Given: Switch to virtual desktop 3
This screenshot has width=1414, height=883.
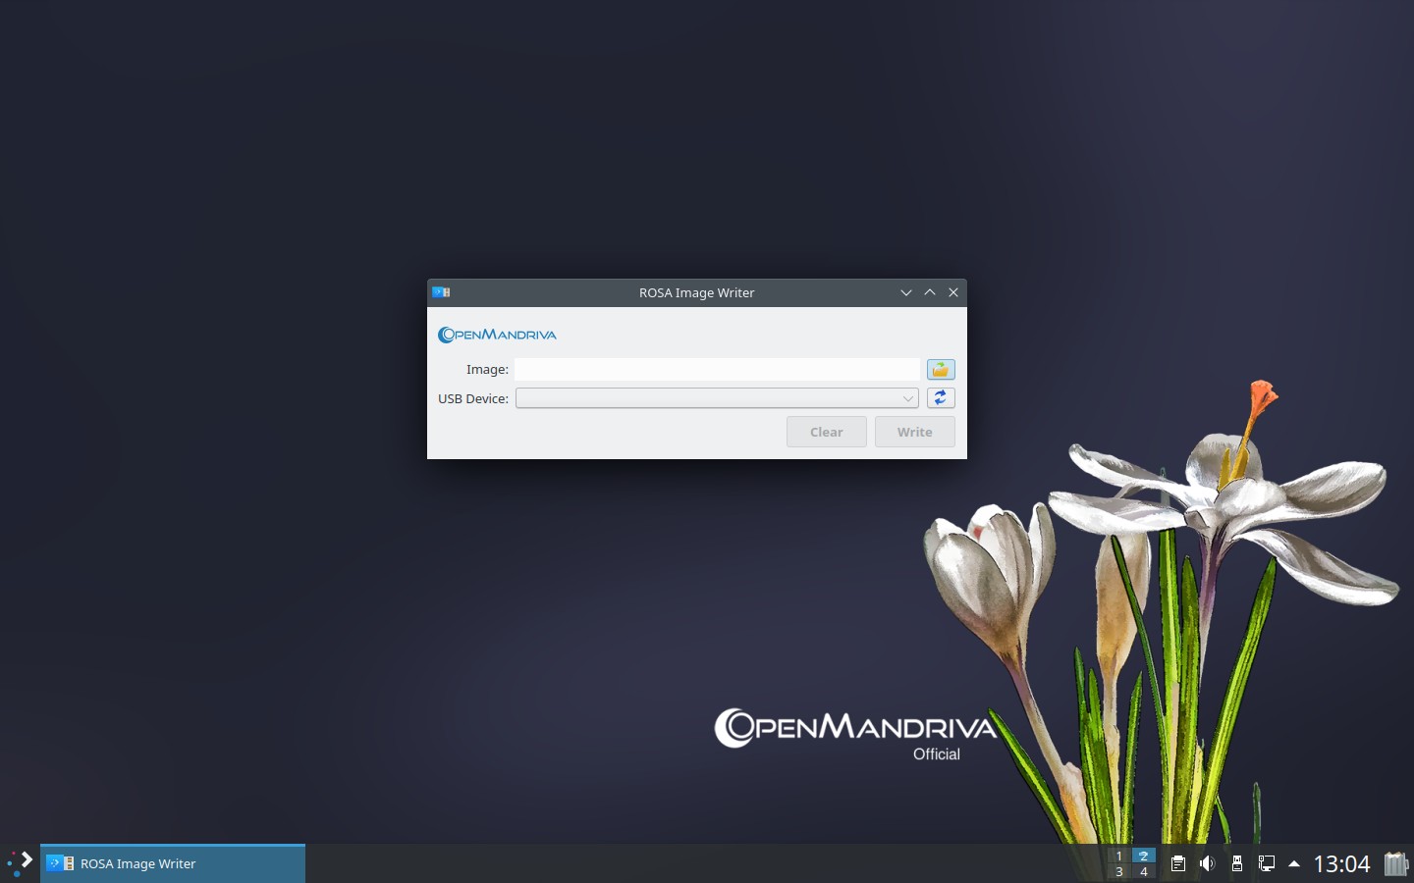Looking at the screenshot, I should 1118,872.
